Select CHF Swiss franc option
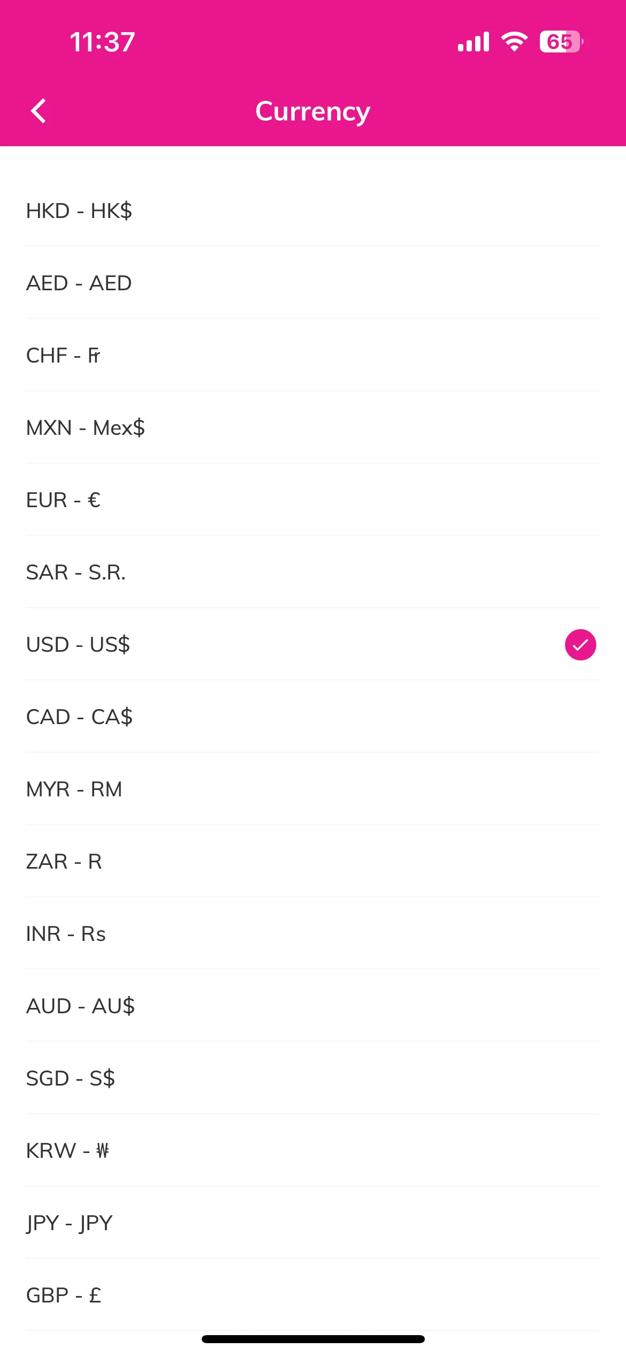This screenshot has width=626, height=1356. coord(313,355)
